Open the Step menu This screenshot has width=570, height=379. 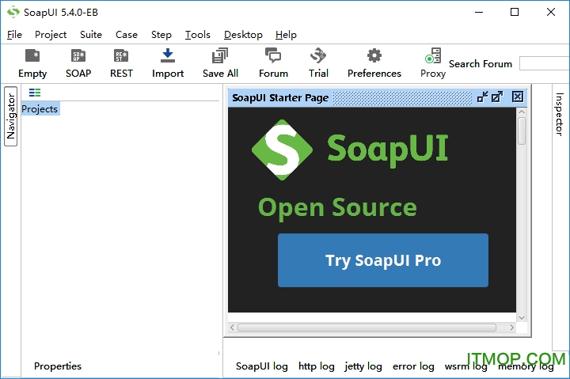pyautogui.click(x=161, y=35)
